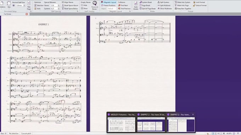Click the Normal Staff Size stepper

(x=24, y=5)
